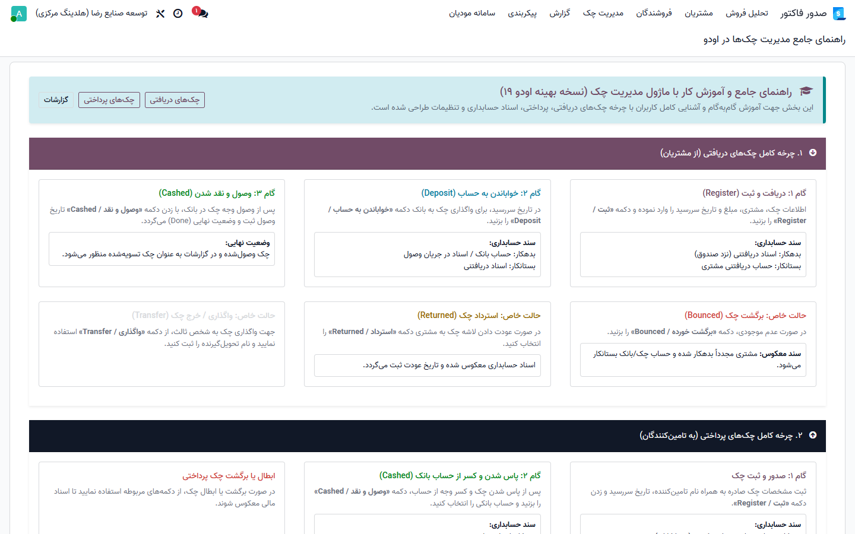Open the صدور فاکتور menu
Screen dimensions: 855x534
(x=803, y=13)
